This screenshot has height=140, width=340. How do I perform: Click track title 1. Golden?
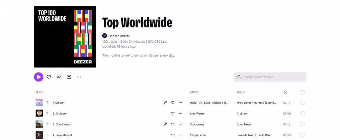click(x=58, y=103)
